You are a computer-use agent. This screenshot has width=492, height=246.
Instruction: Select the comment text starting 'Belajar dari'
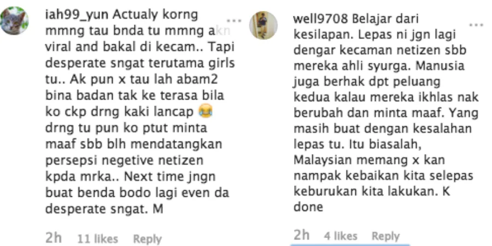[x=386, y=113]
